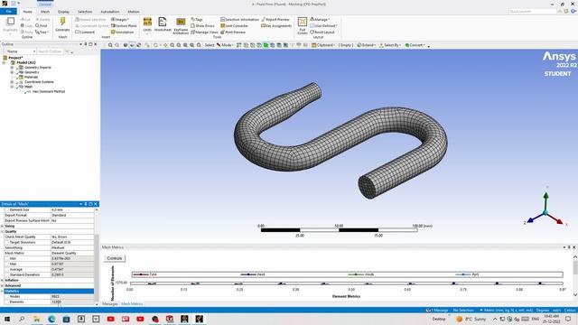Image resolution: width=578 pixels, height=325 pixels.
Task: Toggle the checkbox beside Min metric
Action: 6,259
